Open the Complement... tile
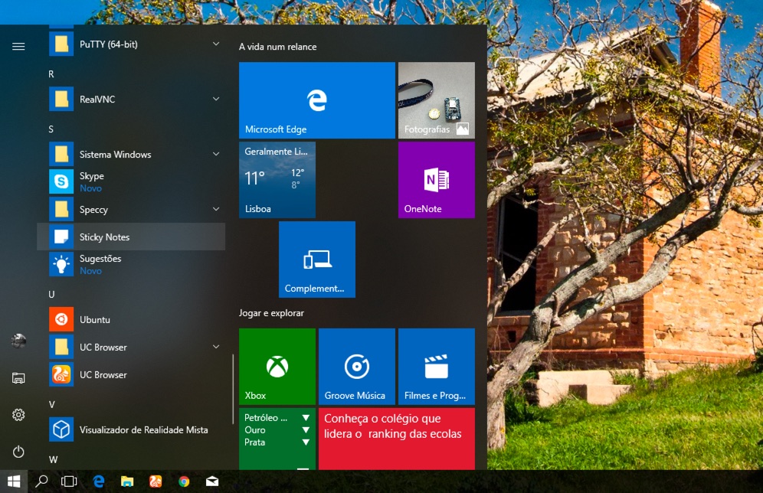This screenshot has height=493, width=763. [x=317, y=260]
